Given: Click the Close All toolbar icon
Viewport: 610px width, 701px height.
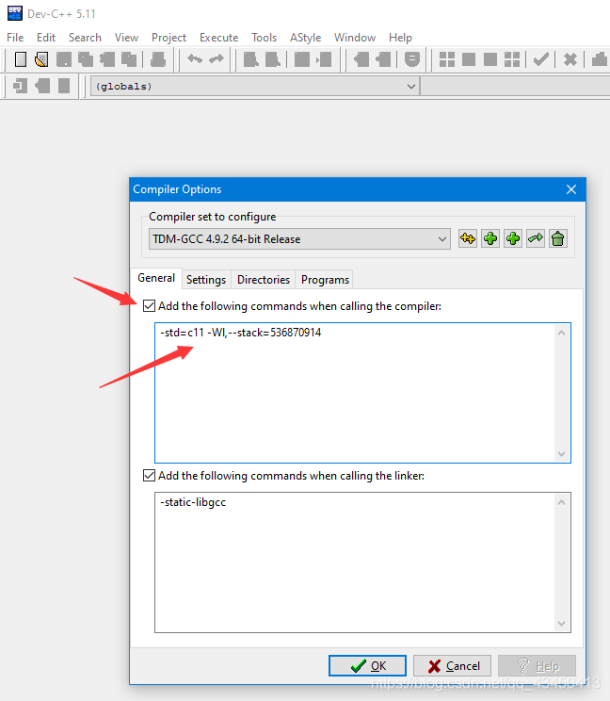Looking at the screenshot, I should (x=129, y=59).
